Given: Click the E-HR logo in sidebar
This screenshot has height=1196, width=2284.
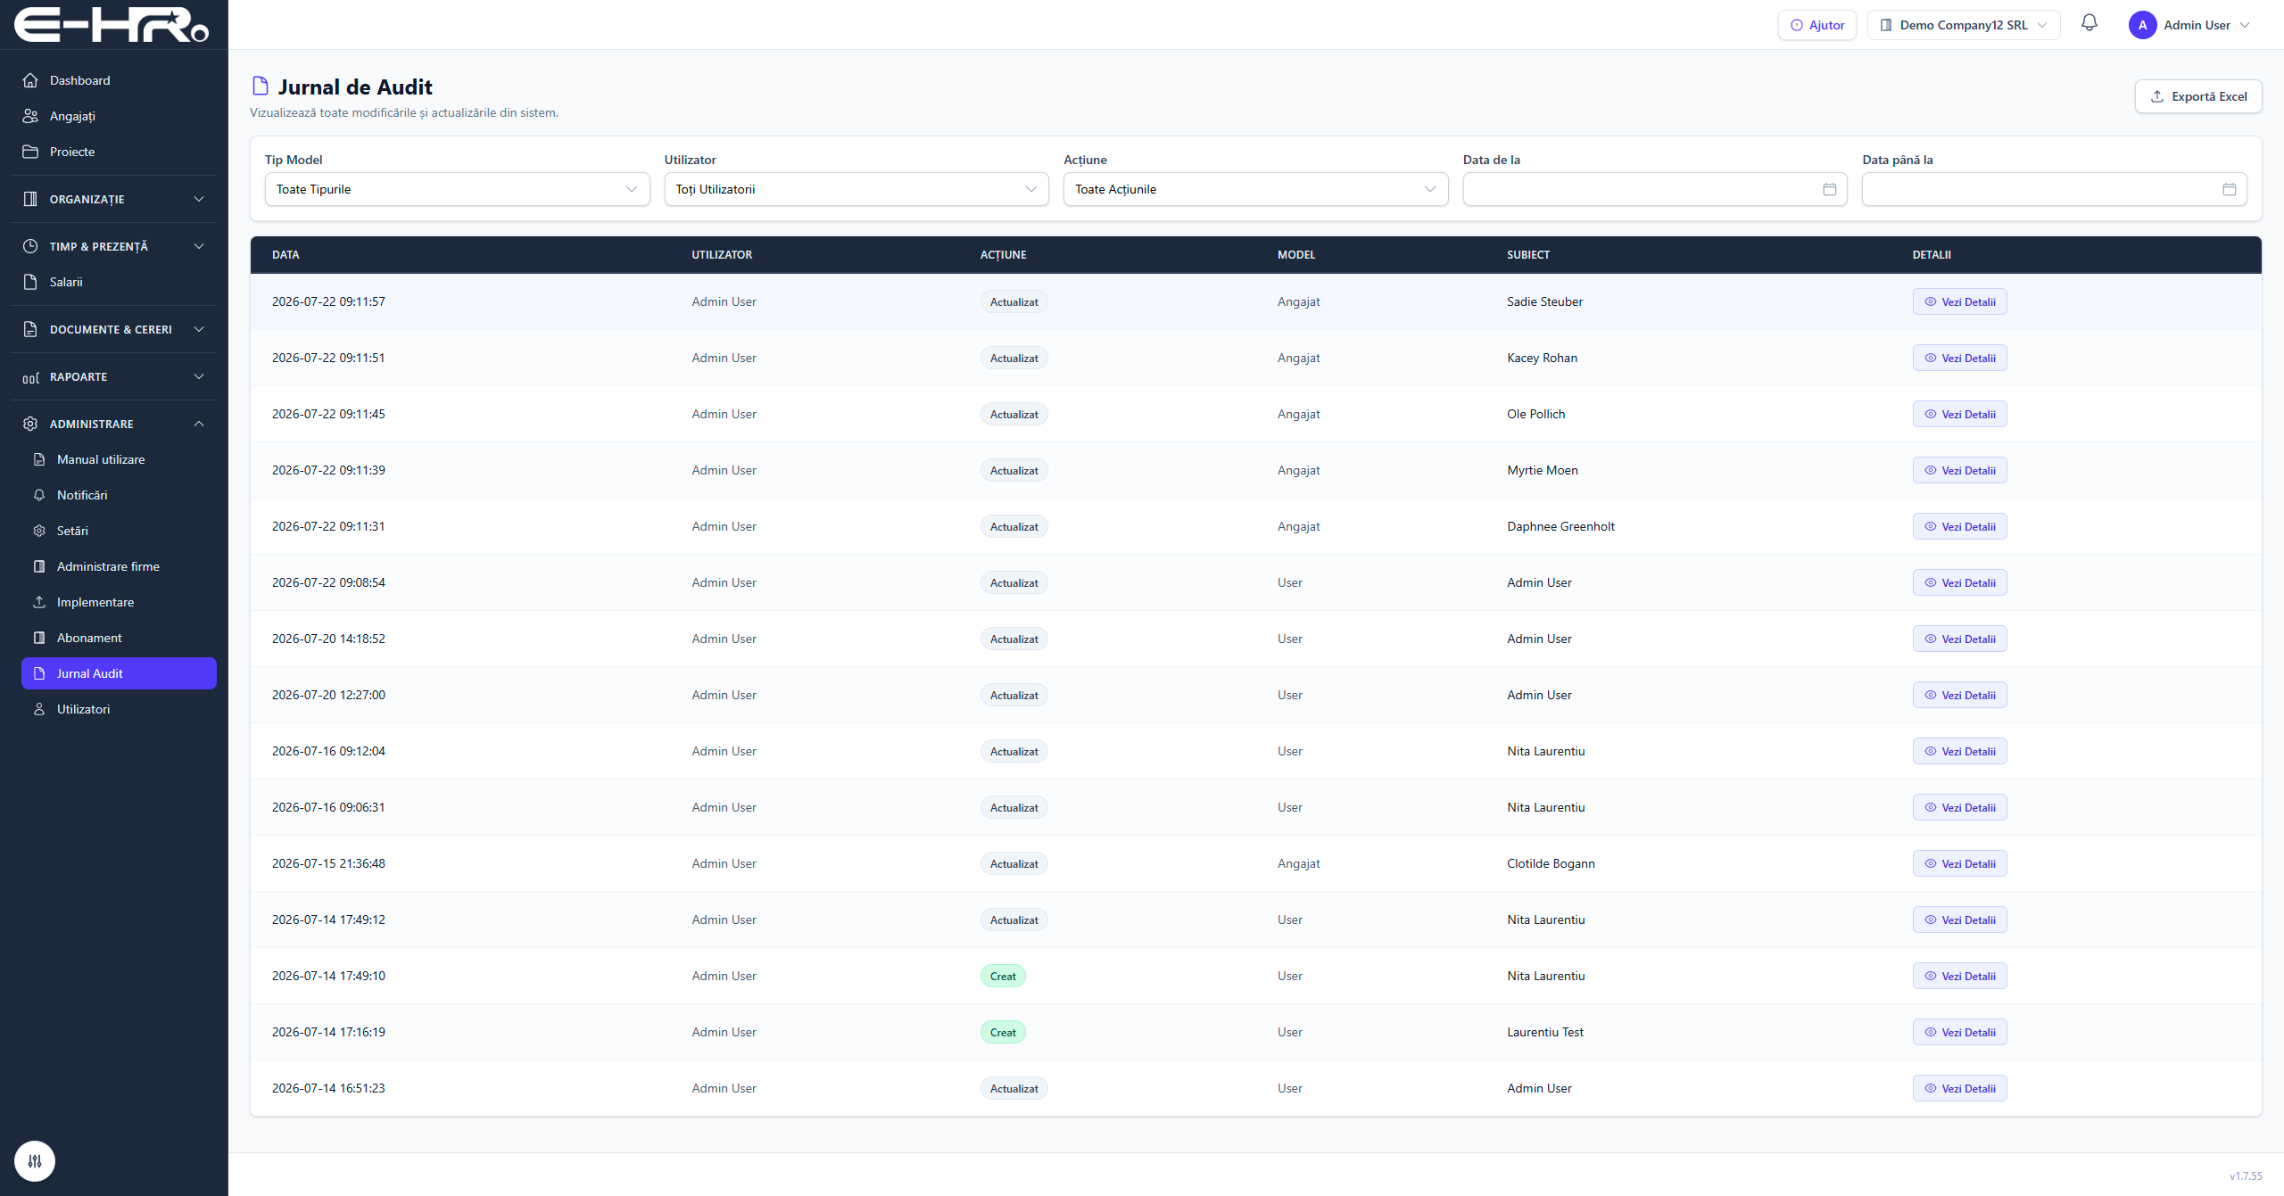Looking at the screenshot, I should pos(112,25).
